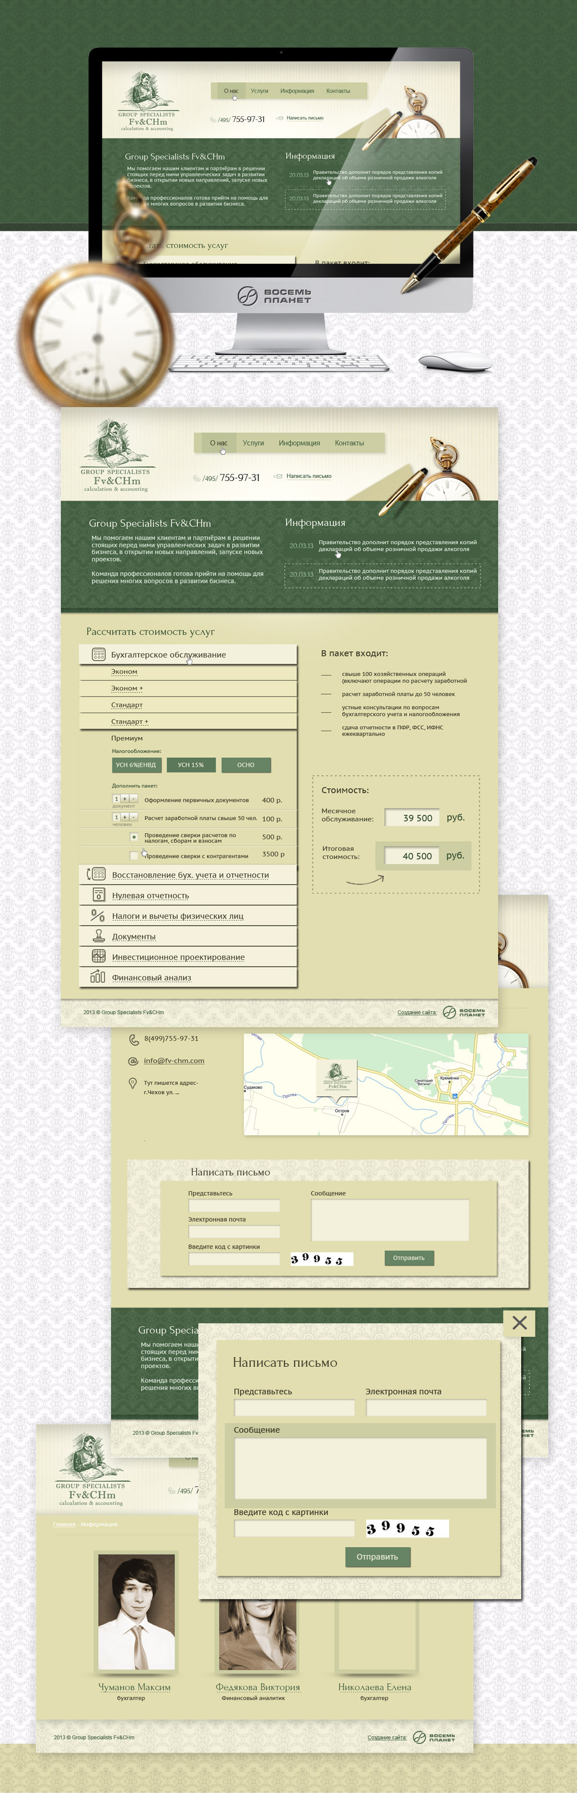Screen dimensions: 577x1793
Task: Click the captcha image 39955 in the popup
Action: point(407,1528)
